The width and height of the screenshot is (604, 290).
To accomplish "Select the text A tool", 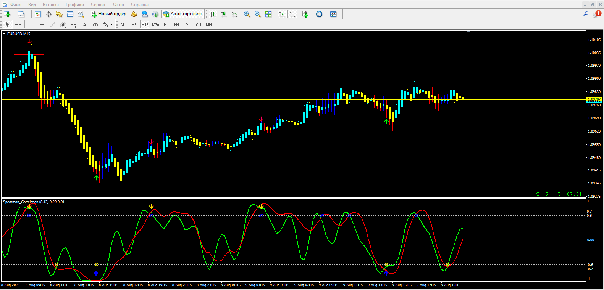I will click(85, 24).
